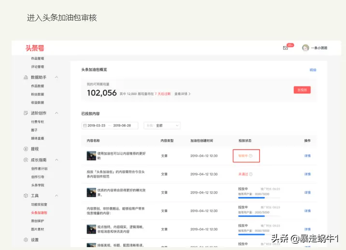The width and height of the screenshot is (346, 250).
Task: Click the 提现 withdraw icon in the sidebar
Action: pyautogui.click(x=26, y=149)
